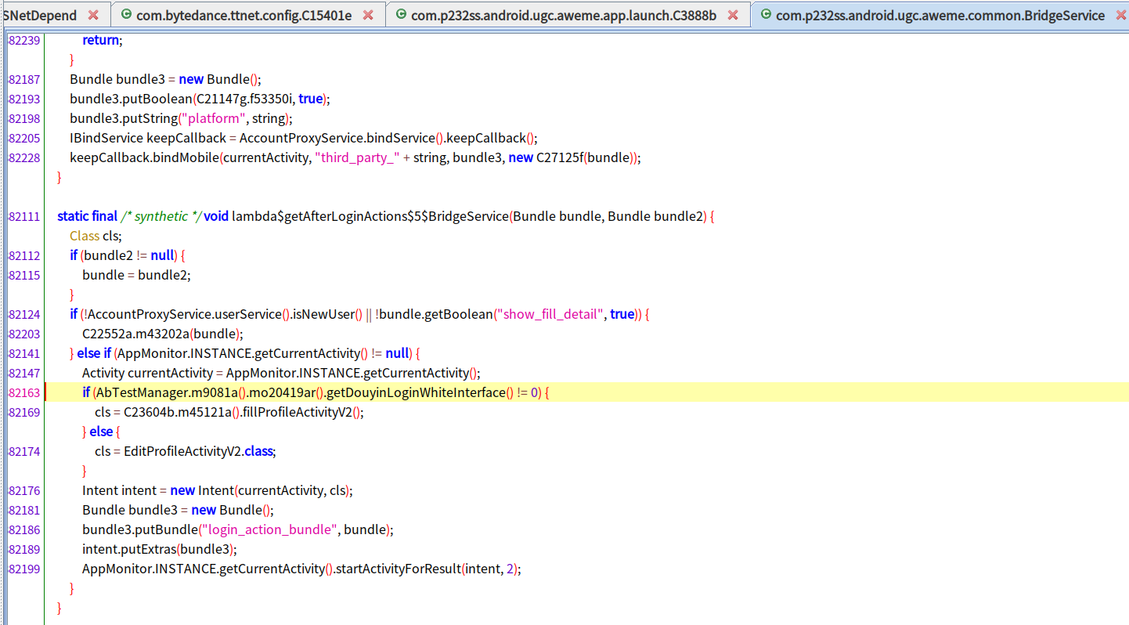The width and height of the screenshot is (1129, 625).
Task: Close the com.bytedance.ttnet.config.C15401e tab
Action: pos(368,15)
